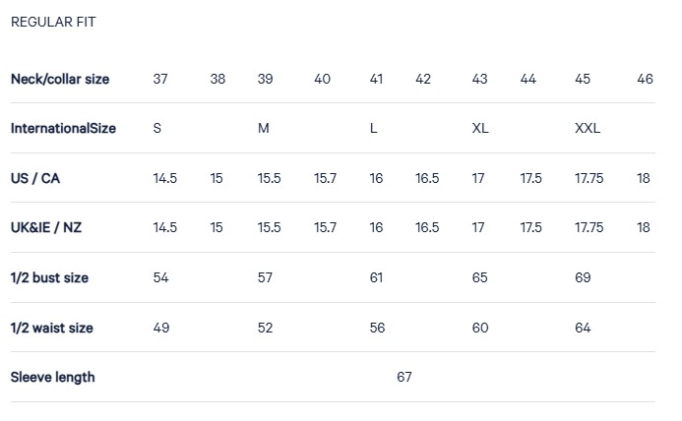Click the 1/2 waist size label
The height and width of the screenshot is (421, 682).
(51, 328)
